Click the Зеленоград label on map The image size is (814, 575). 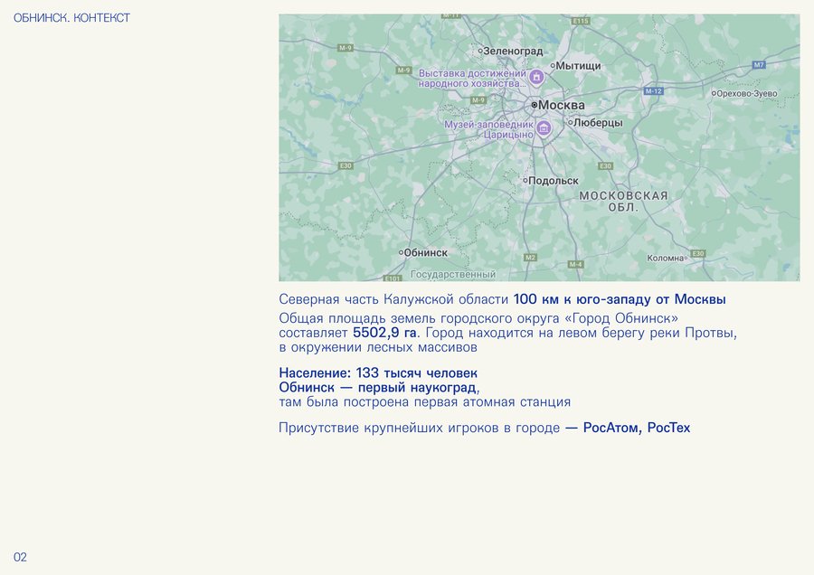pyautogui.click(x=513, y=51)
